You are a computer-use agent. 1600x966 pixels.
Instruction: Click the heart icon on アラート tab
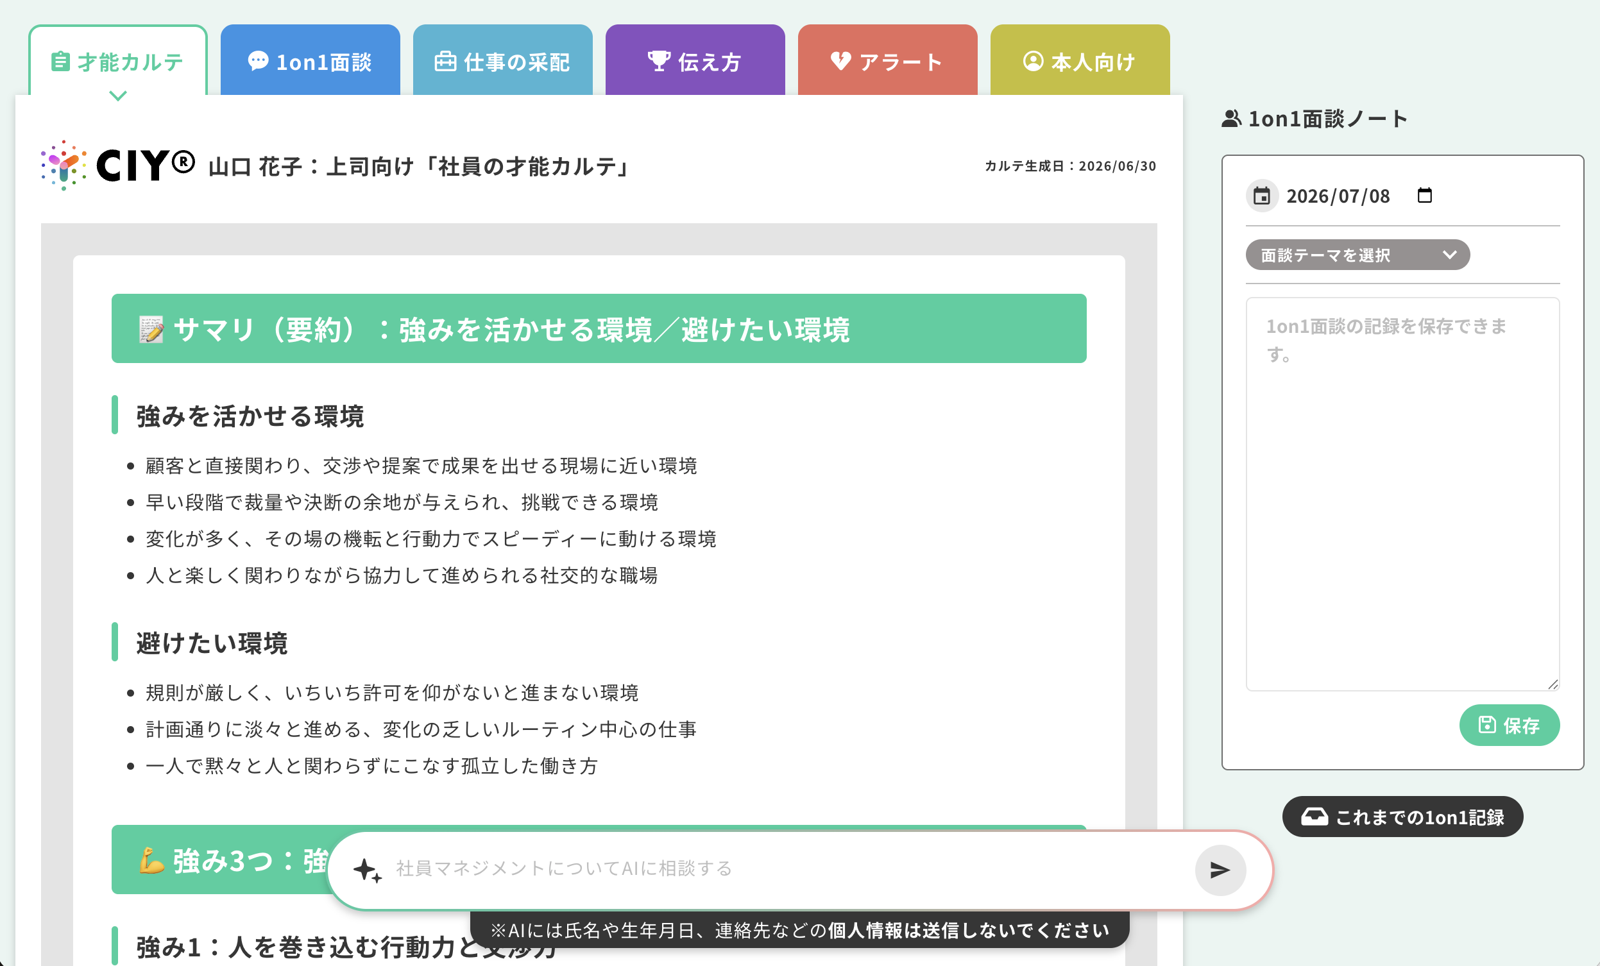tap(840, 61)
